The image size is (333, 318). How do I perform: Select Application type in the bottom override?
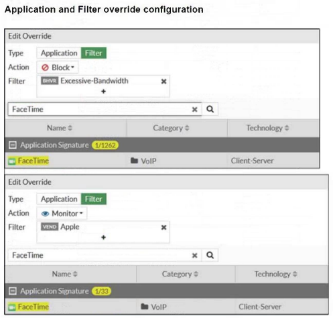[59, 199]
